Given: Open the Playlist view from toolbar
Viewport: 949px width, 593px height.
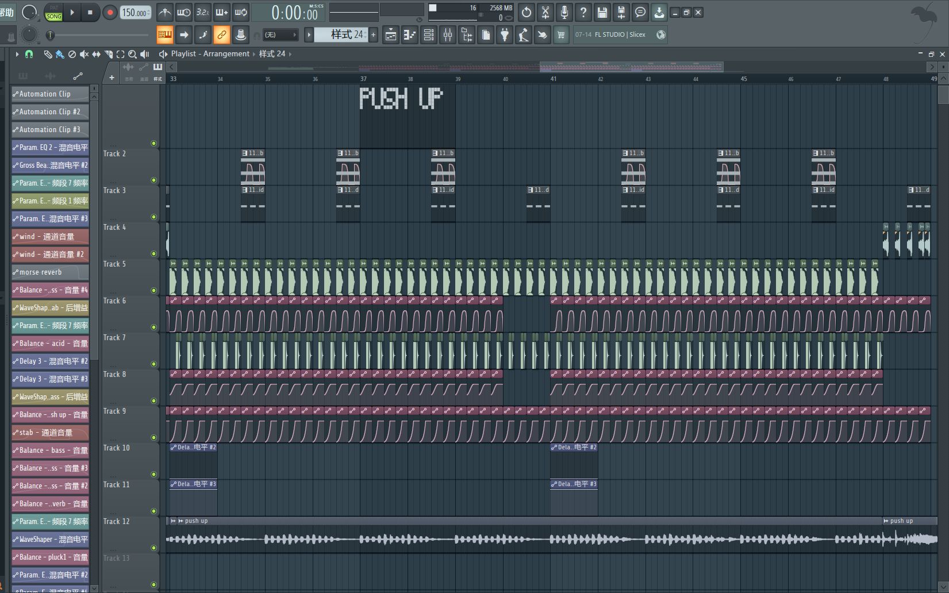Looking at the screenshot, I should 391,35.
